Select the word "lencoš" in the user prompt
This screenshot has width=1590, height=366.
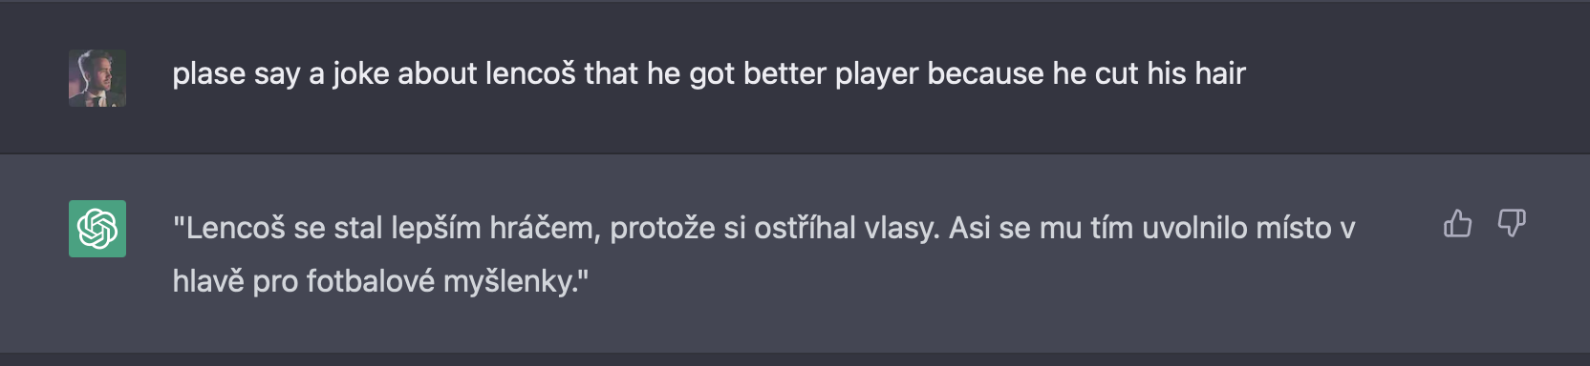[x=530, y=73]
